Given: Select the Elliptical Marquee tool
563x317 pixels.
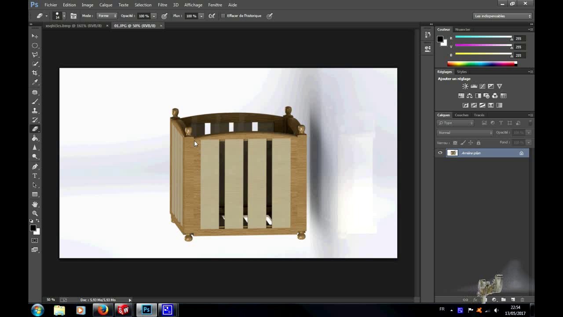Looking at the screenshot, I should tap(35, 45).
